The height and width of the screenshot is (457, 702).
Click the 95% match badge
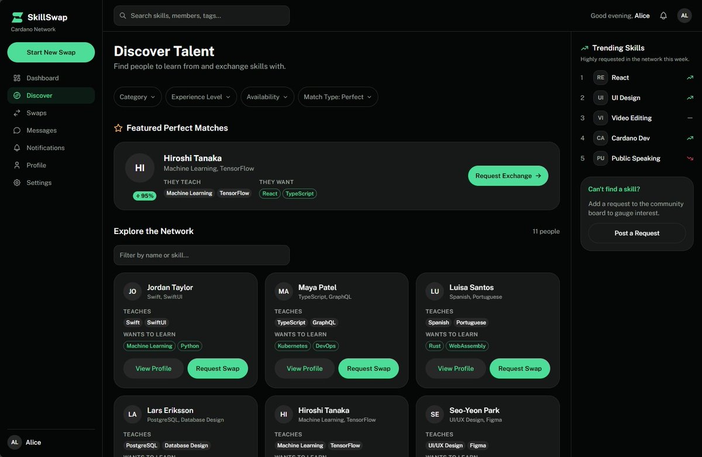pyautogui.click(x=144, y=196)
